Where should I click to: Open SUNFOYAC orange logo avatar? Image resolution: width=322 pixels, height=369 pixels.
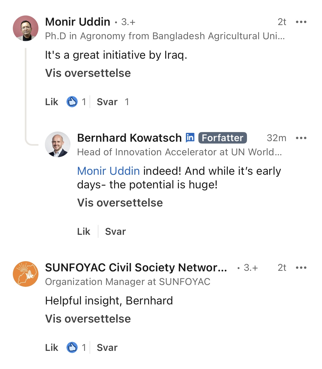coord(26,274)
